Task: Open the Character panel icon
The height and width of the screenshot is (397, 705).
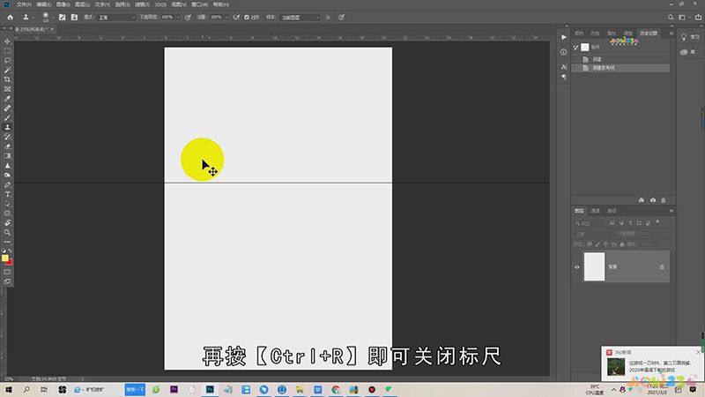Action: click(564, 67)
